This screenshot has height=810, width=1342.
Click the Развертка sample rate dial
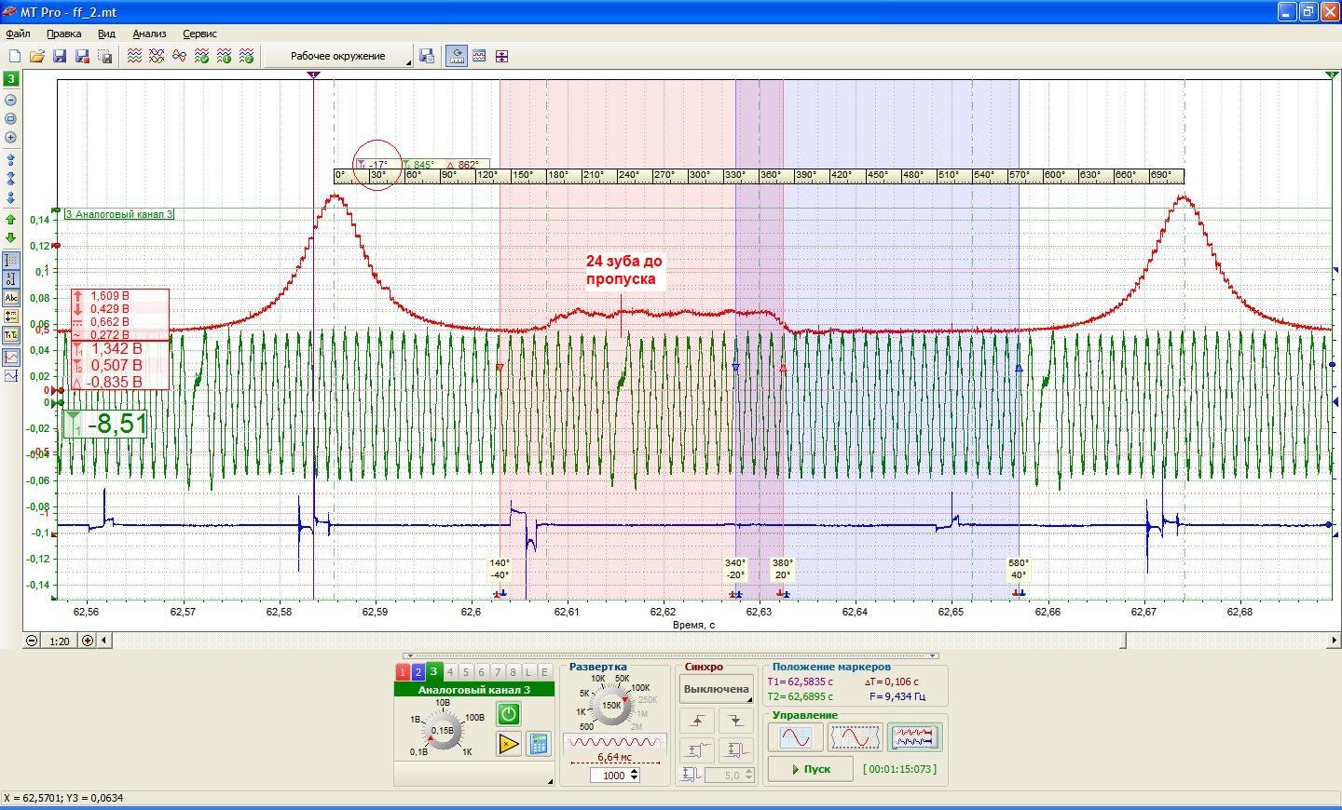(x=612, y=706)
